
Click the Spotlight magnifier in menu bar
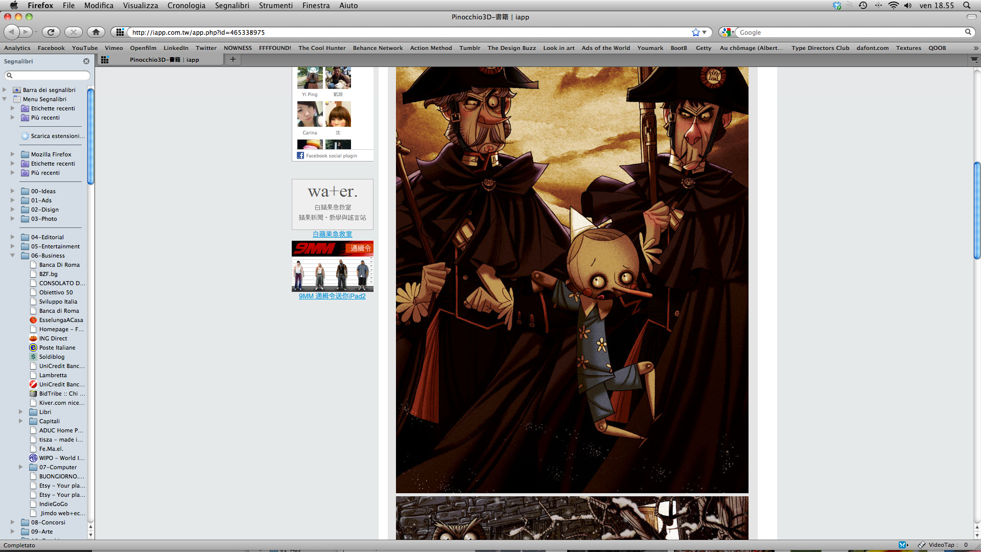pos(967,6)
